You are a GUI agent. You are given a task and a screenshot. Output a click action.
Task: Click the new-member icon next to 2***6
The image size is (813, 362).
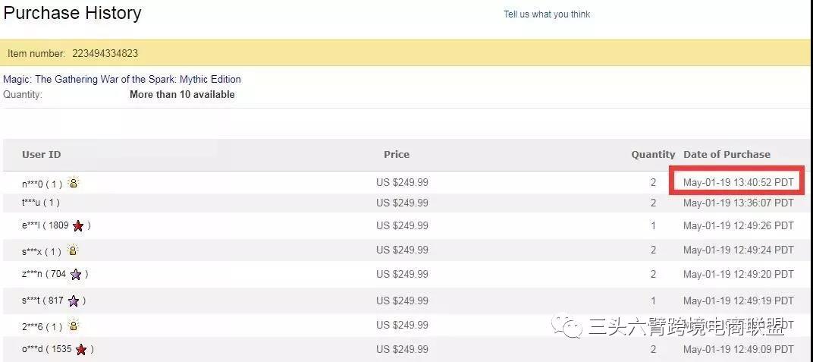73,326
